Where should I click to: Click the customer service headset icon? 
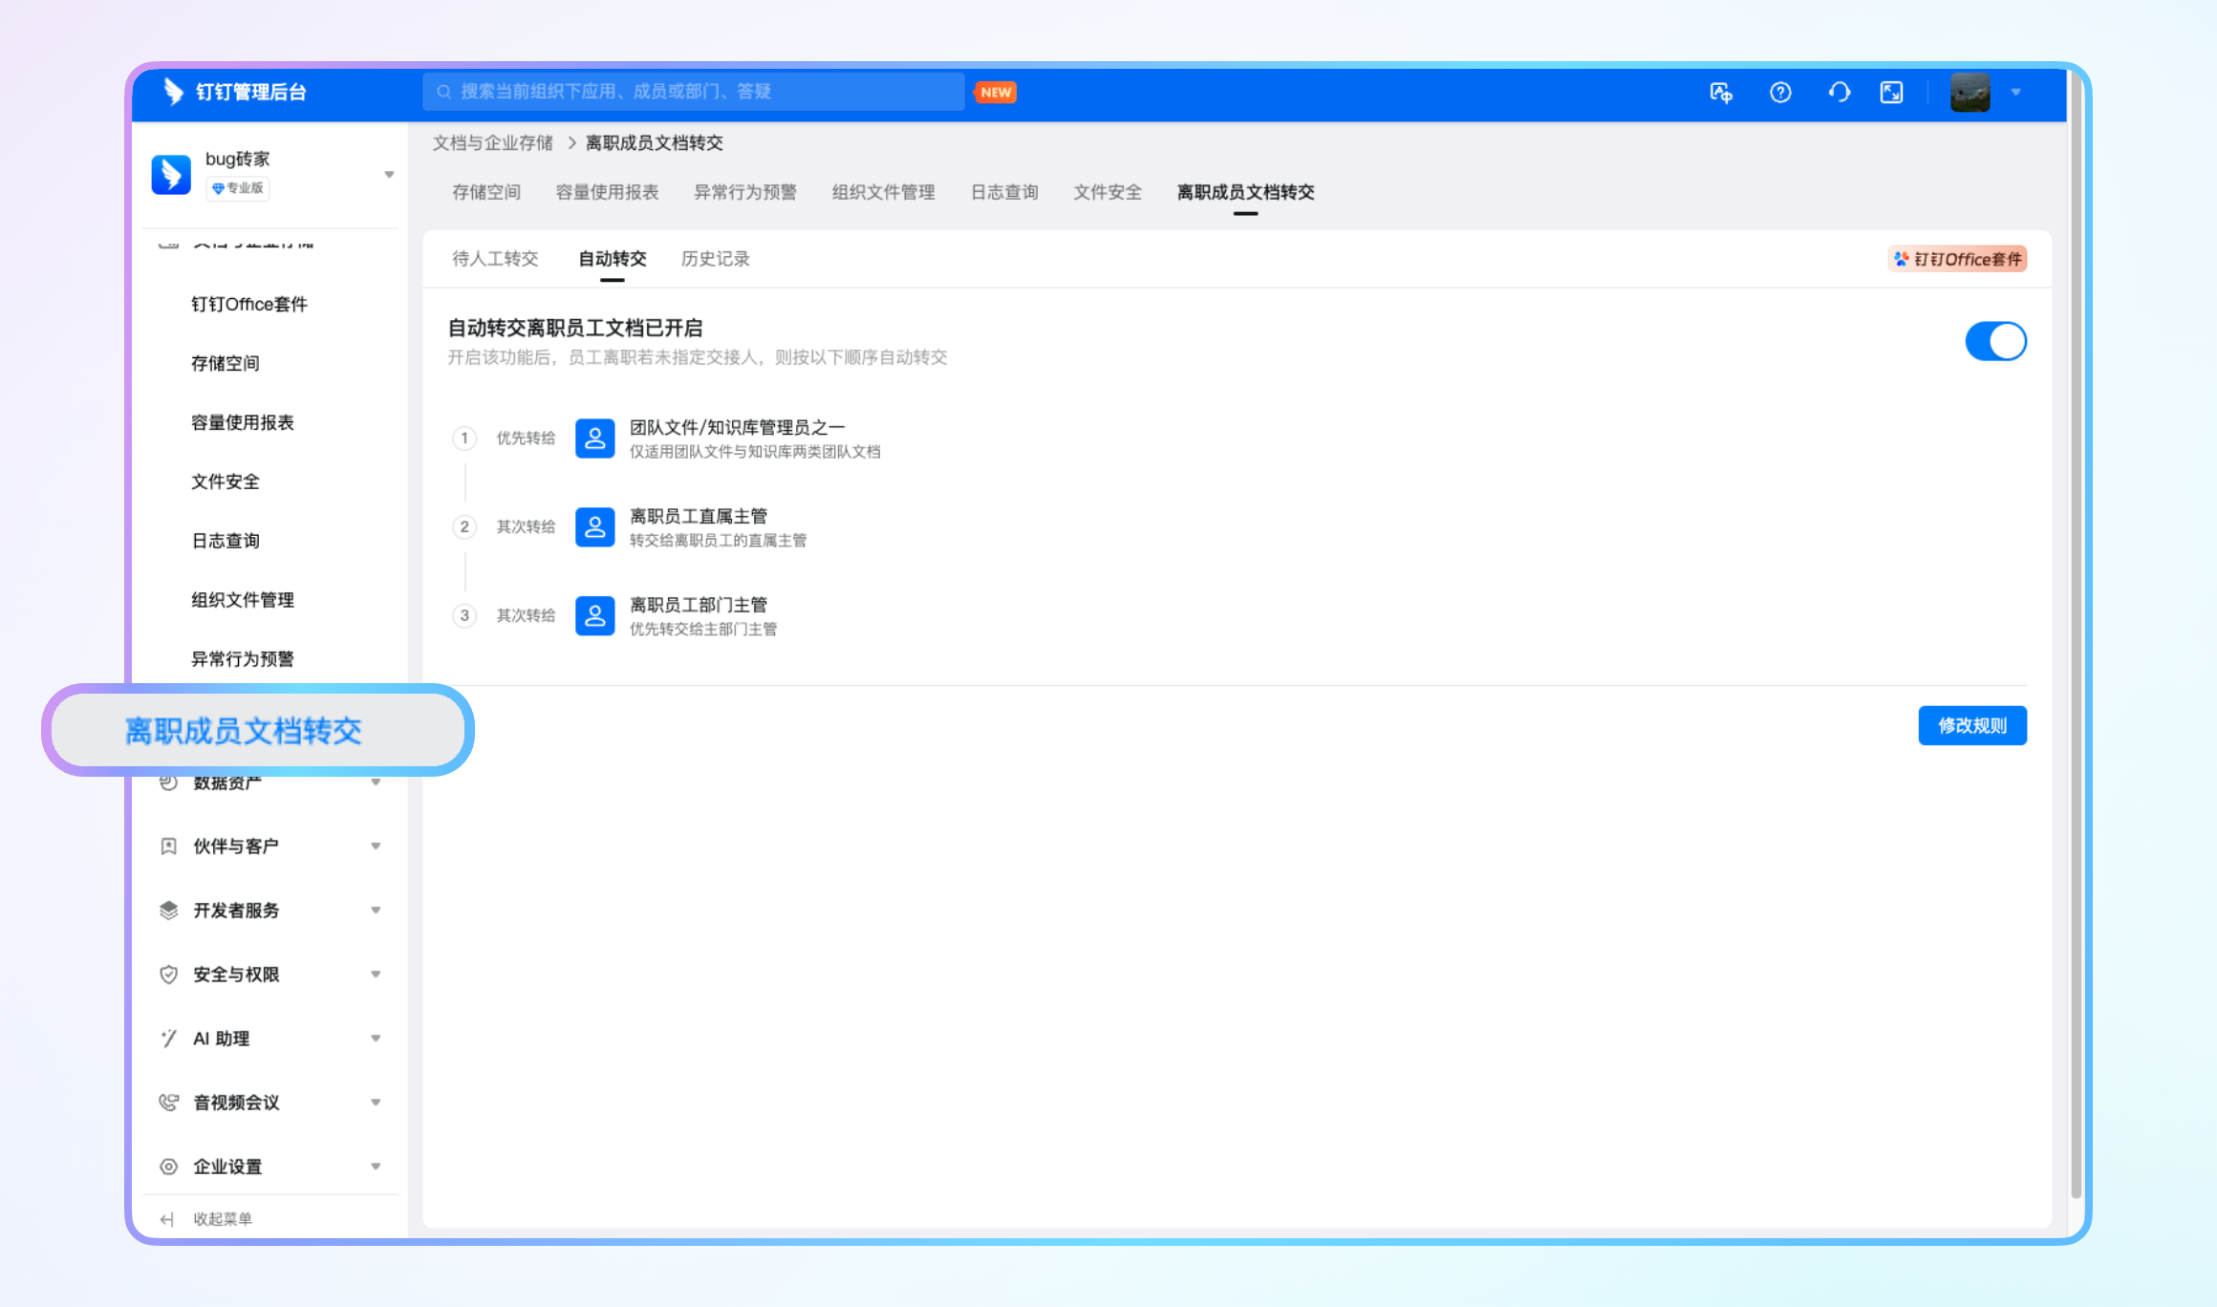[x=1840, y=93]
